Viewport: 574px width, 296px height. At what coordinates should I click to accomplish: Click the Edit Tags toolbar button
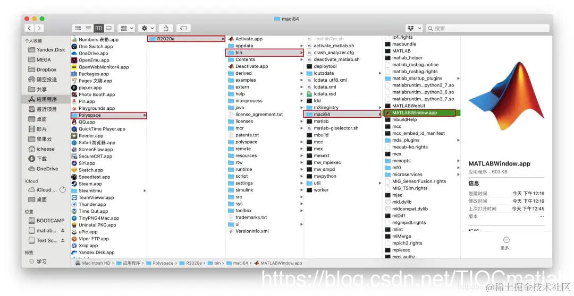tap(183, 28)
